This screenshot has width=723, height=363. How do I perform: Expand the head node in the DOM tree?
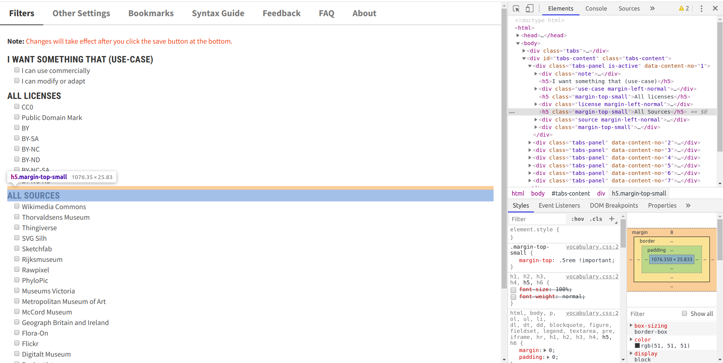pyautogui.click(x=518, y=35)
